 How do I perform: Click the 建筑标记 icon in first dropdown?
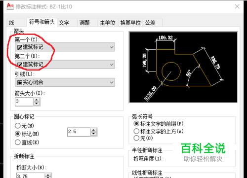coord(20,47)
